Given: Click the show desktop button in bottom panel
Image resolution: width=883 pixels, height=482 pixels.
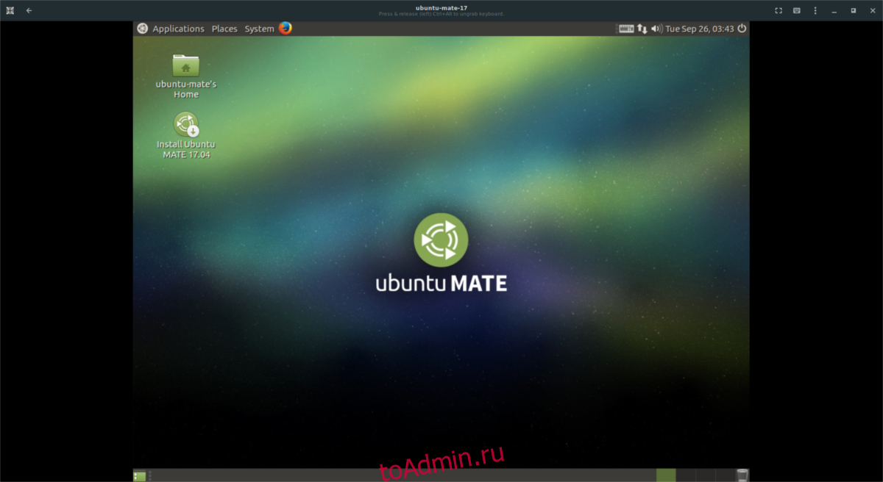Looking at the screenshot, I should [139, 476].
